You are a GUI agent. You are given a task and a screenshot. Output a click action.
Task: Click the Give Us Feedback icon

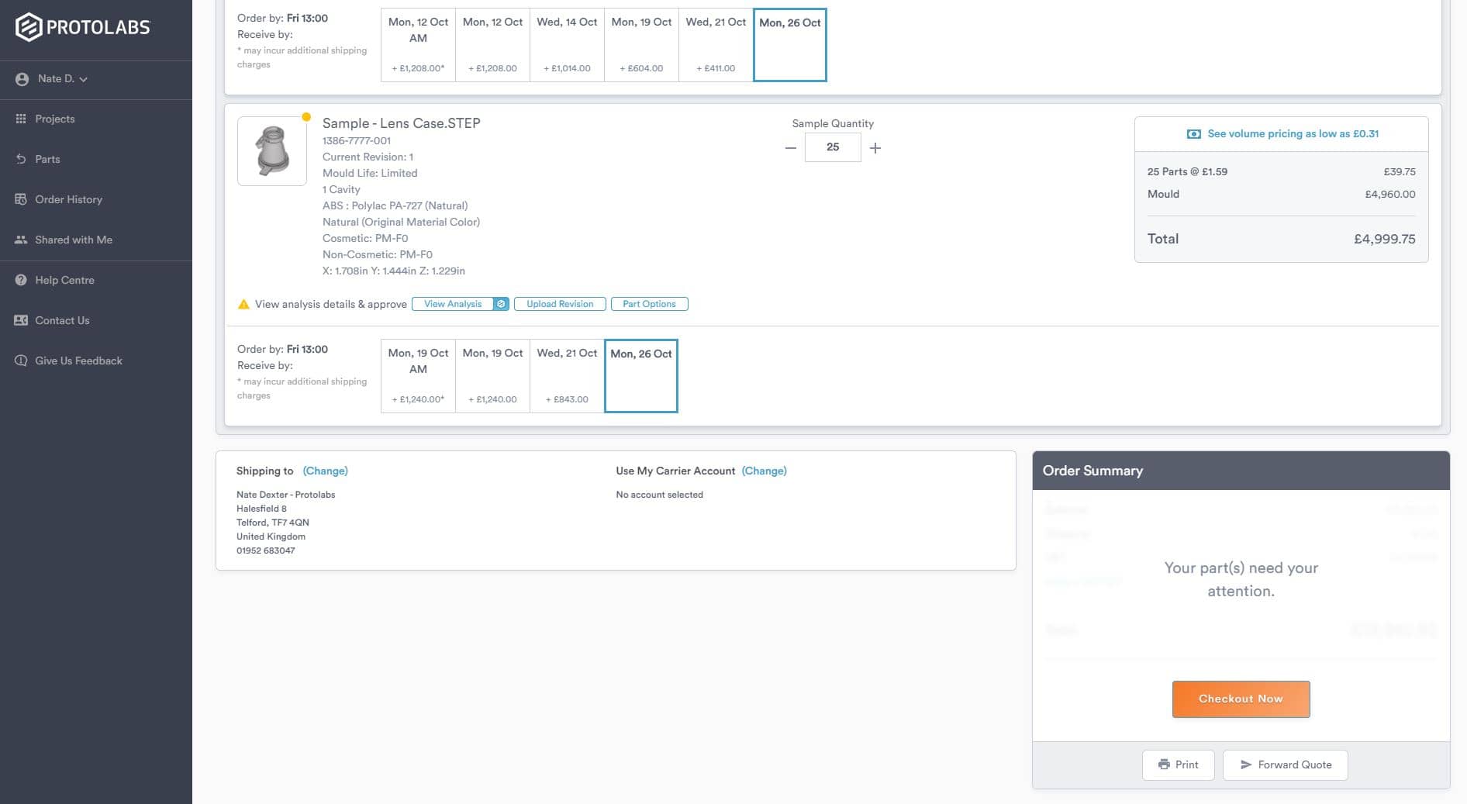(21, 361)
